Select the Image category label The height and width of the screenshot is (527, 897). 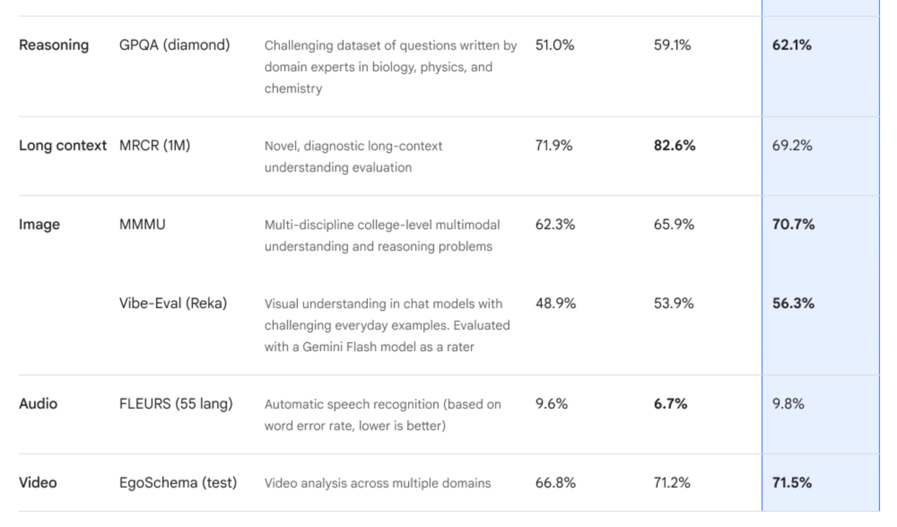tap(39, 224)
